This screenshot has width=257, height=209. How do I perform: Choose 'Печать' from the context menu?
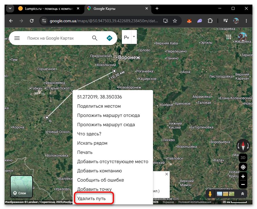coord(85,152)
